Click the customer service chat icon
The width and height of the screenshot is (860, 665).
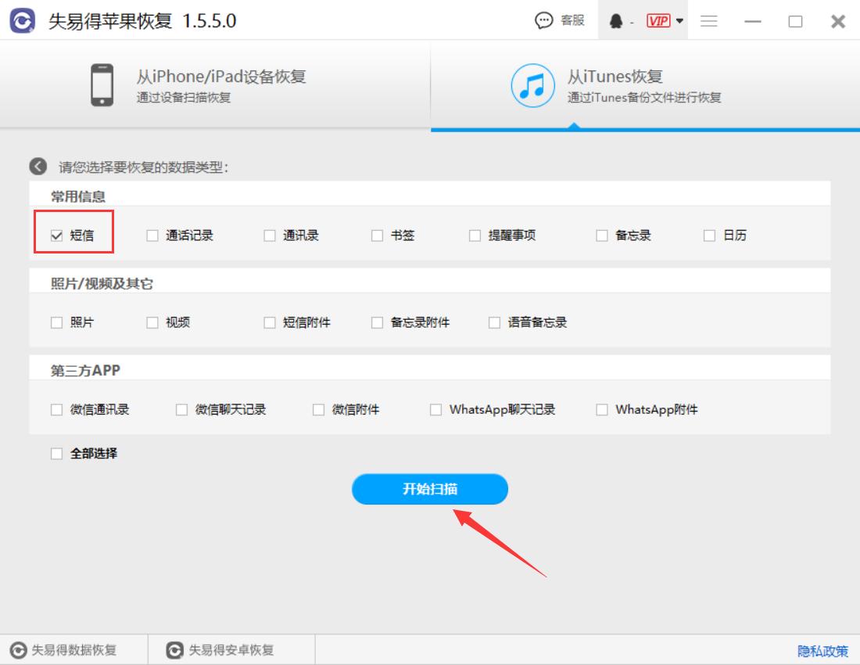point(546,20)
